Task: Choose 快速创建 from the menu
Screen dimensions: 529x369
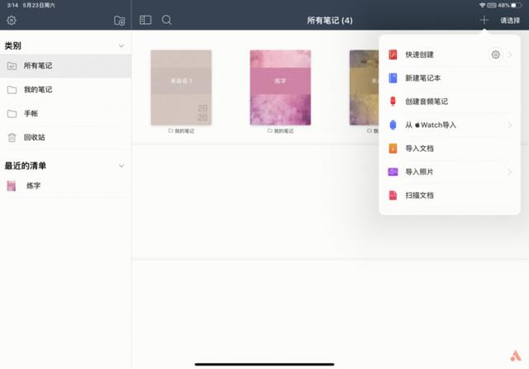Action: 450,54
